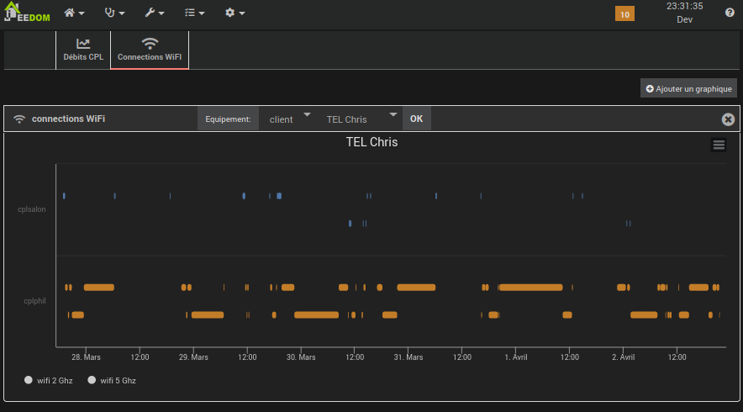
Task: Toggle the wifi 2 Ghz legend series
Action: (49, 380)
